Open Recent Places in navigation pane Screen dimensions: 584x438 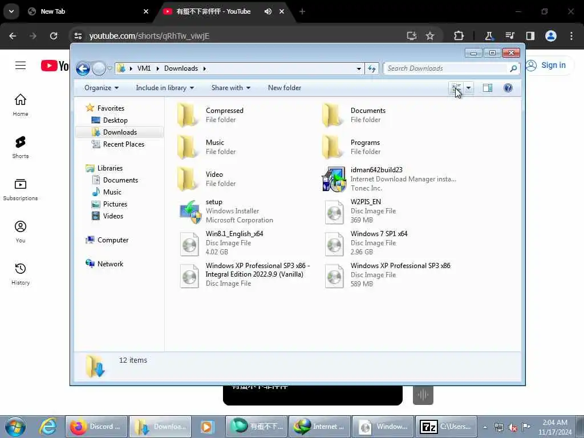(x=123, y=144)
